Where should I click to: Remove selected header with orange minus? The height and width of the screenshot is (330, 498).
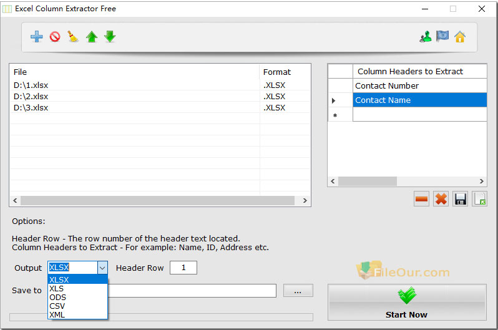pos(421,199)
